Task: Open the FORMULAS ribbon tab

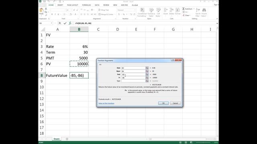Action: pos(86,5)
